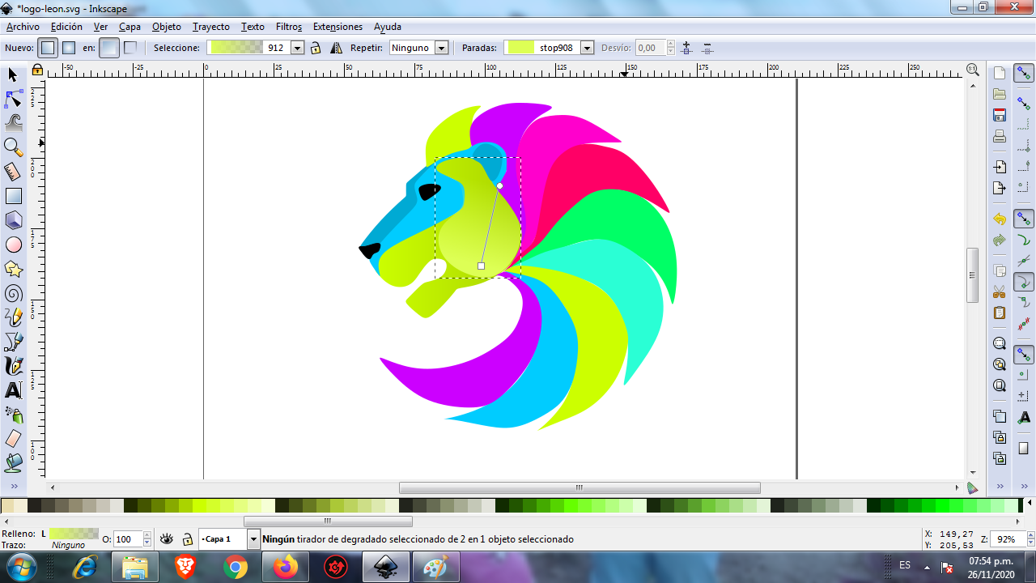The height and width of the screenshot is (583, 1036).
Task: Click the opacity O value field
Action: (128, 539)
